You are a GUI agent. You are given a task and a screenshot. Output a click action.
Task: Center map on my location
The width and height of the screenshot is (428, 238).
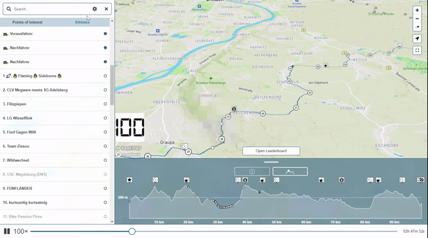417,39
